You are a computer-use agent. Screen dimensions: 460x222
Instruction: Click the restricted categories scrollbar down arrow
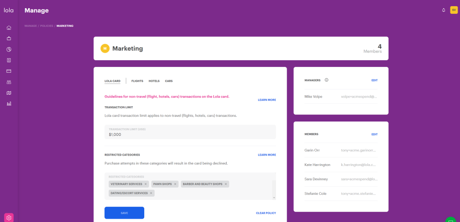coord(274,198)
